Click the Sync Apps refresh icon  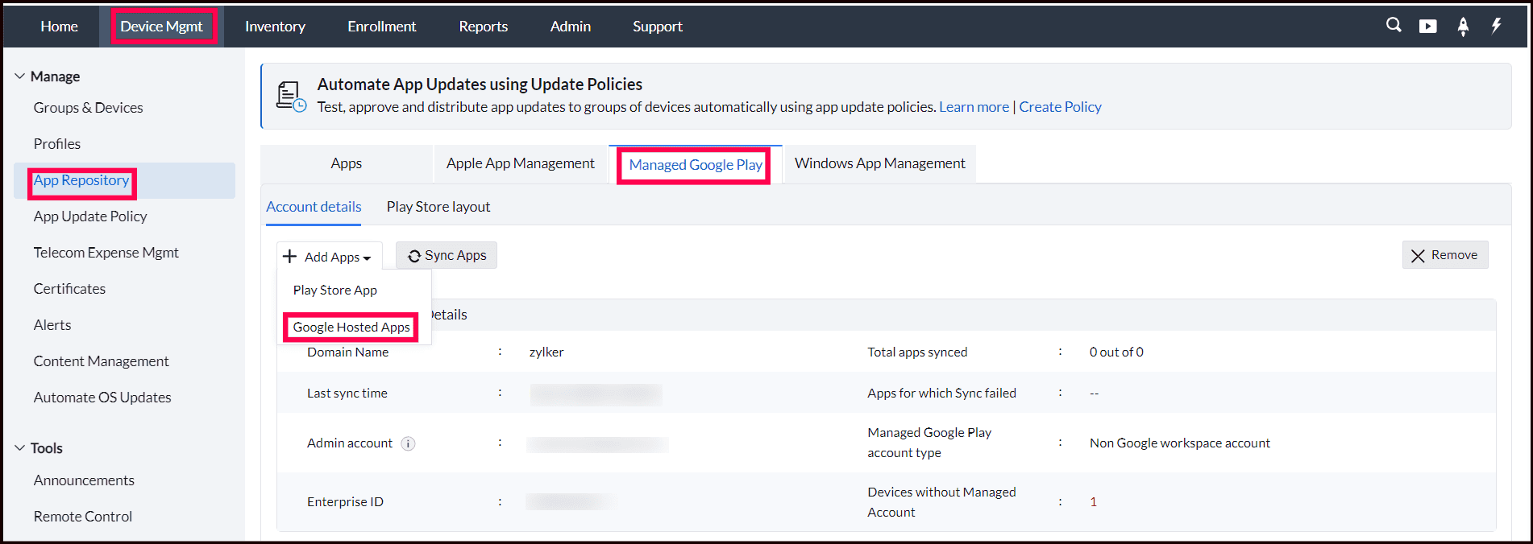click(414, 256)
